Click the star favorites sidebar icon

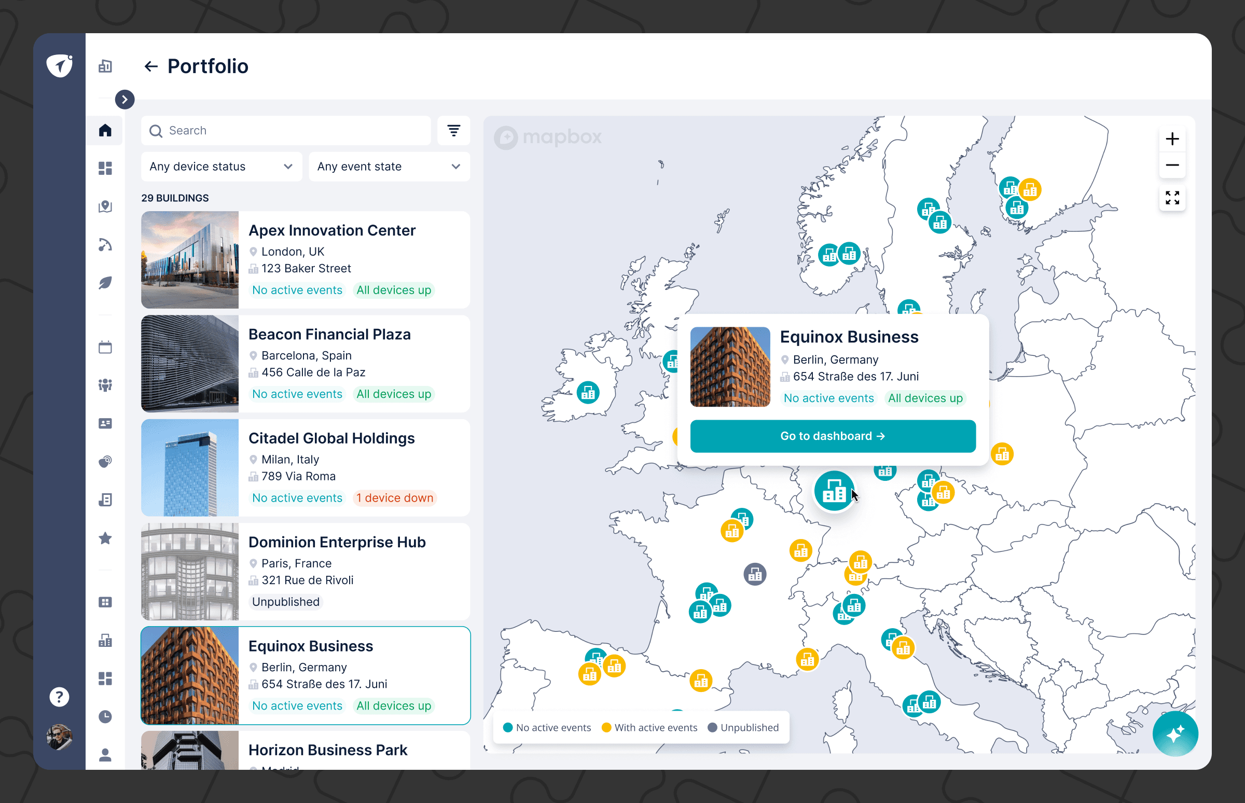click(105, 538)
